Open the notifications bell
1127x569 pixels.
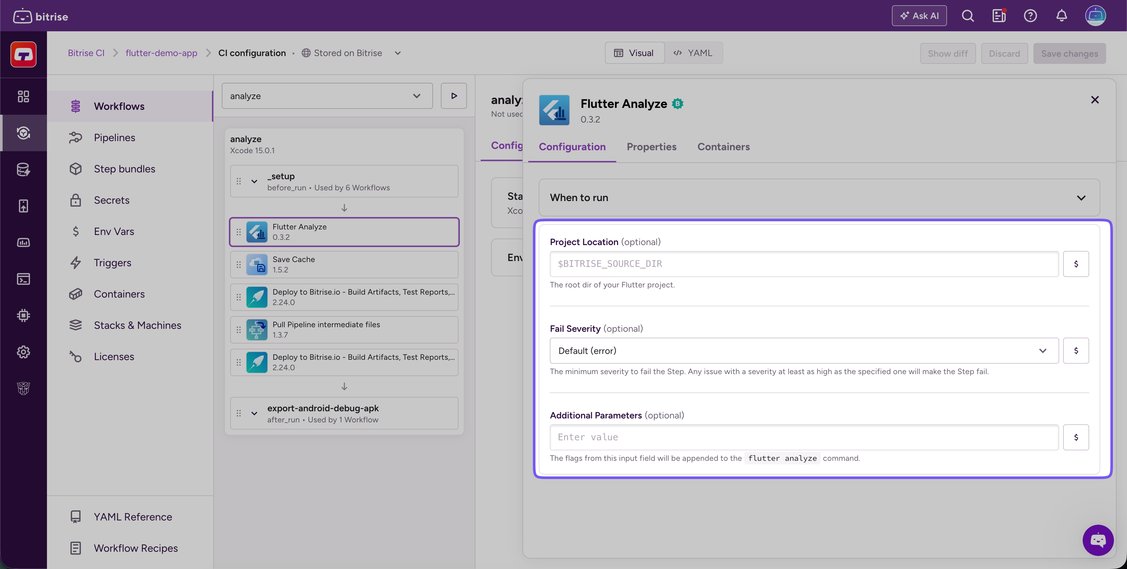tap(1061, 16)
